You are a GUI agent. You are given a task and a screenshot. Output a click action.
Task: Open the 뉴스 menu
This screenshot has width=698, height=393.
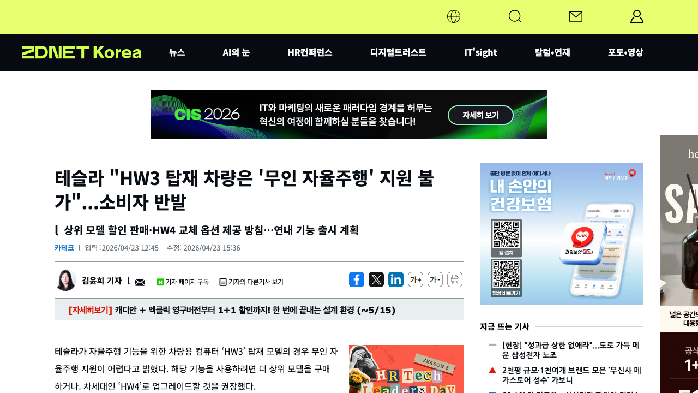177,52
